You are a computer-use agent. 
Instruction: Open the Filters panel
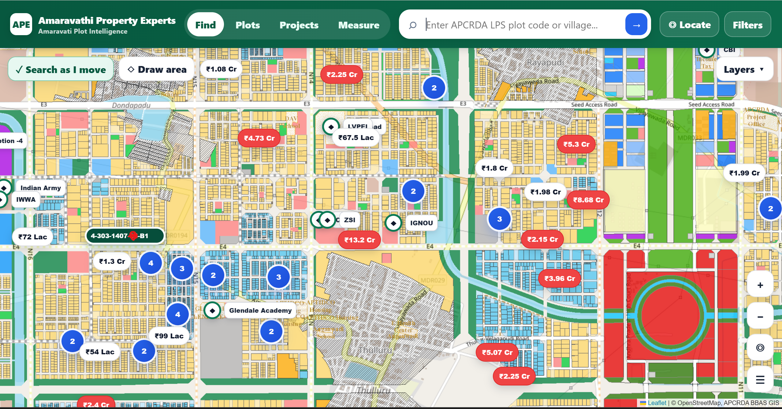(x=748, y=24)
